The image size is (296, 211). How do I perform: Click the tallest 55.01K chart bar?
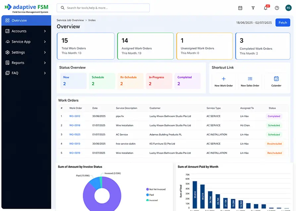(195, 195)
